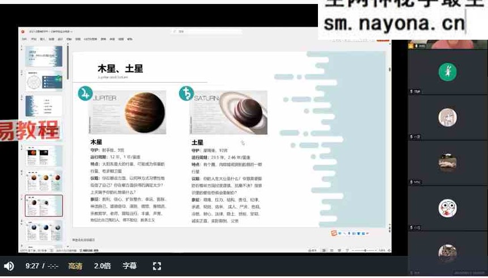Screen dimensions: 488x278
Task: Click the 9:27 playback time display
Action: click(x=32, y=266)
